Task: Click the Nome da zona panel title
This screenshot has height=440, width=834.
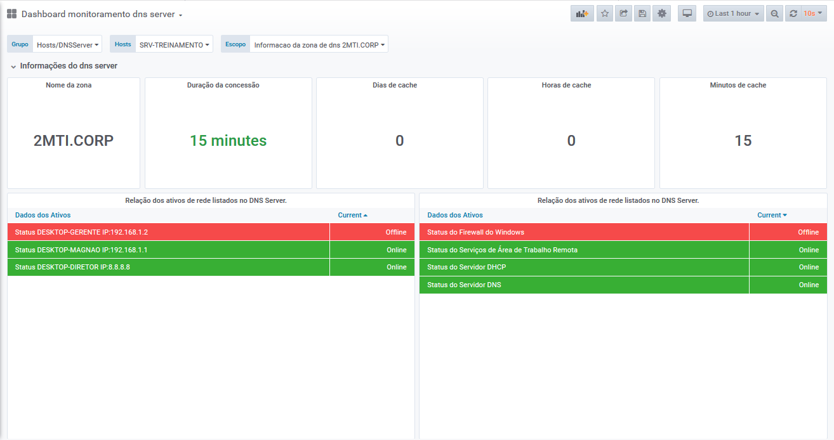Action: (69, 85)
